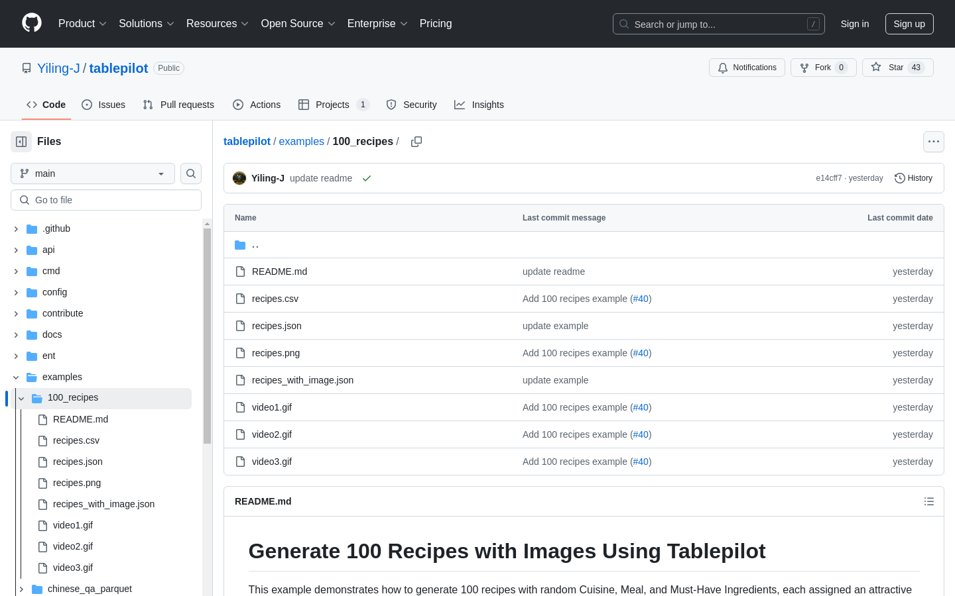
Task: Open the update readme commit message
Action: pos(321,178)
